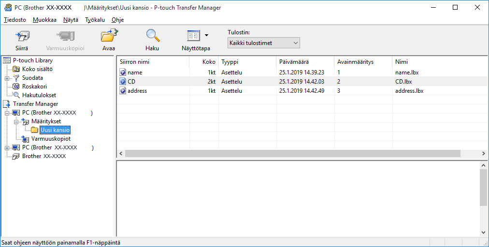Select the Suodata filter tree item
This screenshot has height=247, width=489.
coord(32,78)
